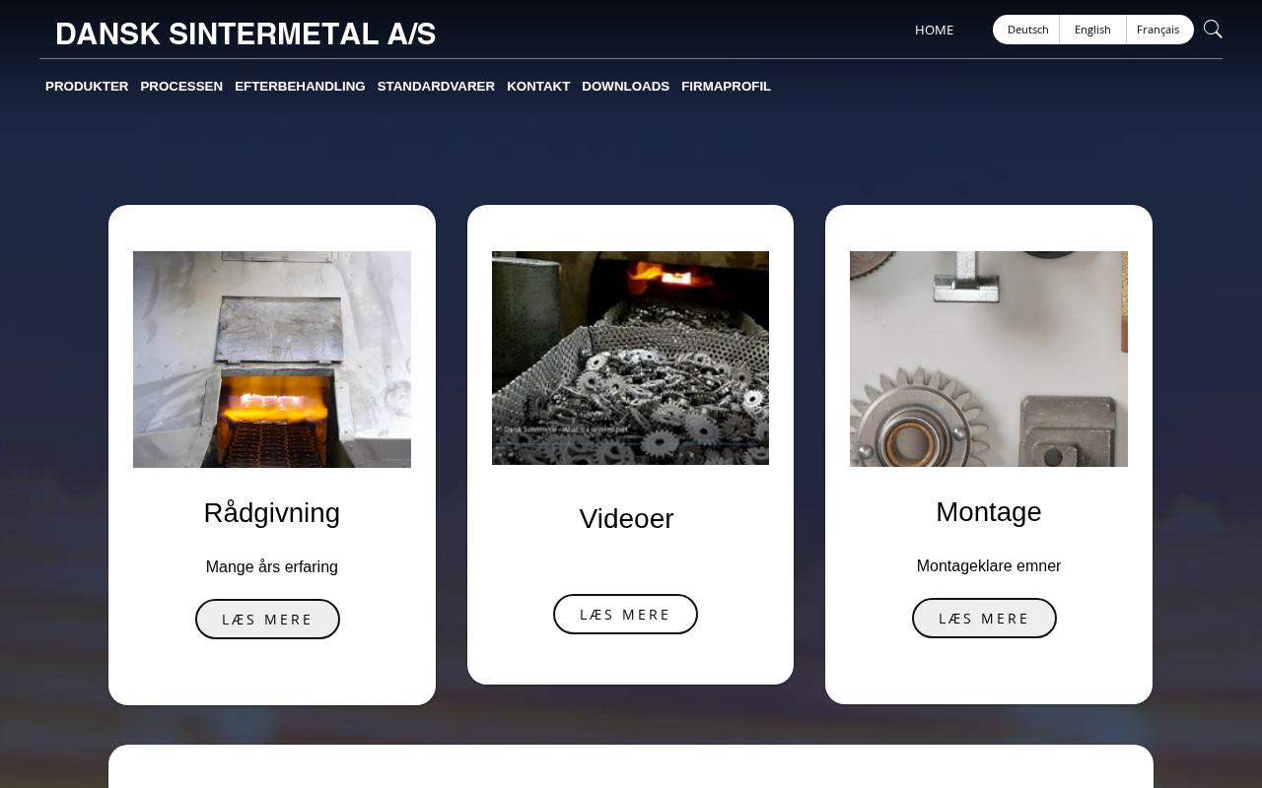Image resolution: width=1262 pixels, height=788 pixels.
Task: Open the PRODUKTER menu
Action: pos(87,87)
